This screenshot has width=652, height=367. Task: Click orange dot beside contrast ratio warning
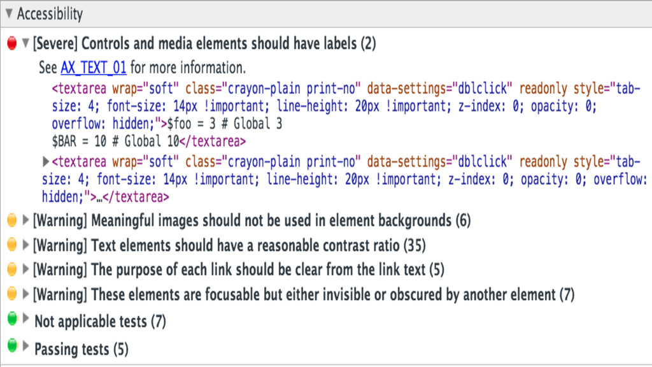[x=12, y=244]
